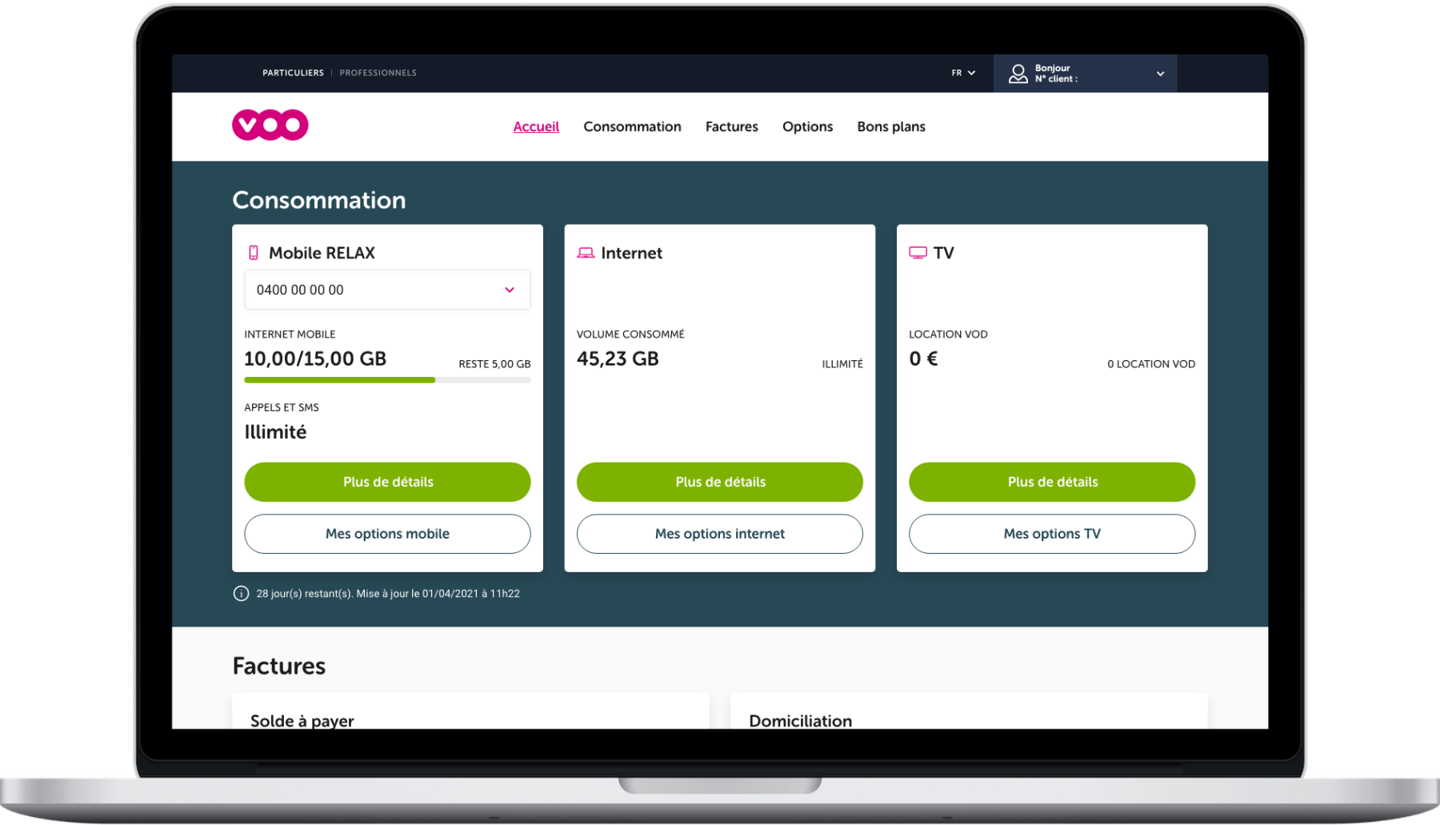Viewport: 1440px width, 825px height.
Task: Expand the FR language dropdown
Action: click(962, 73)
